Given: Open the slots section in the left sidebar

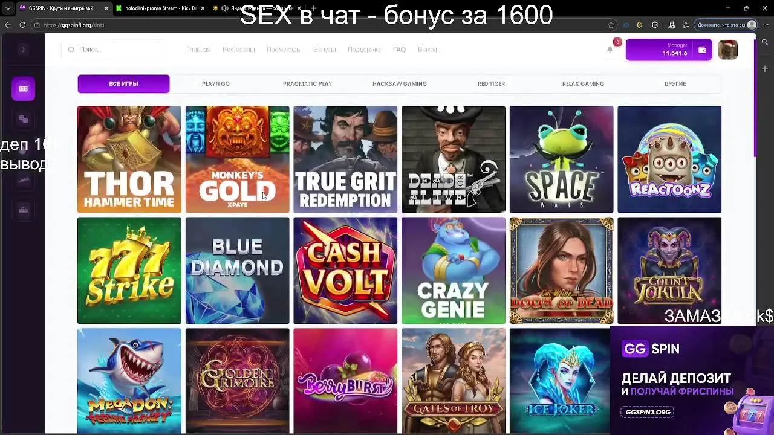Looking at the screenshot, I should (x=23, y=89).
